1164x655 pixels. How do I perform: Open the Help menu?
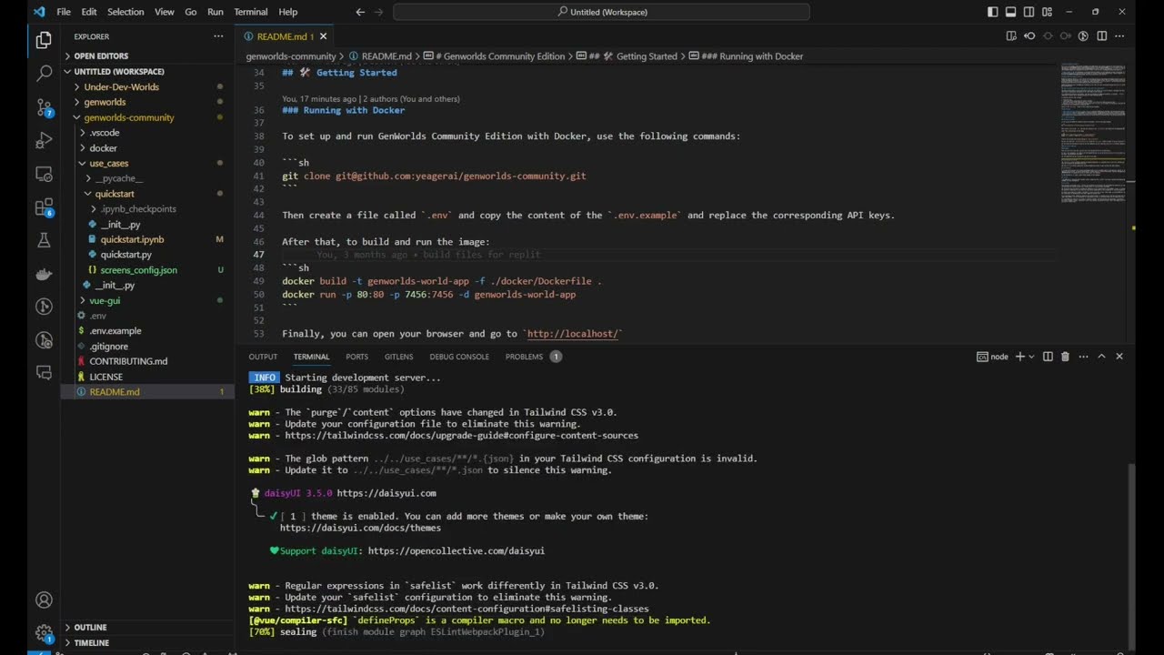pyautogui.click(x=287, y=12)
